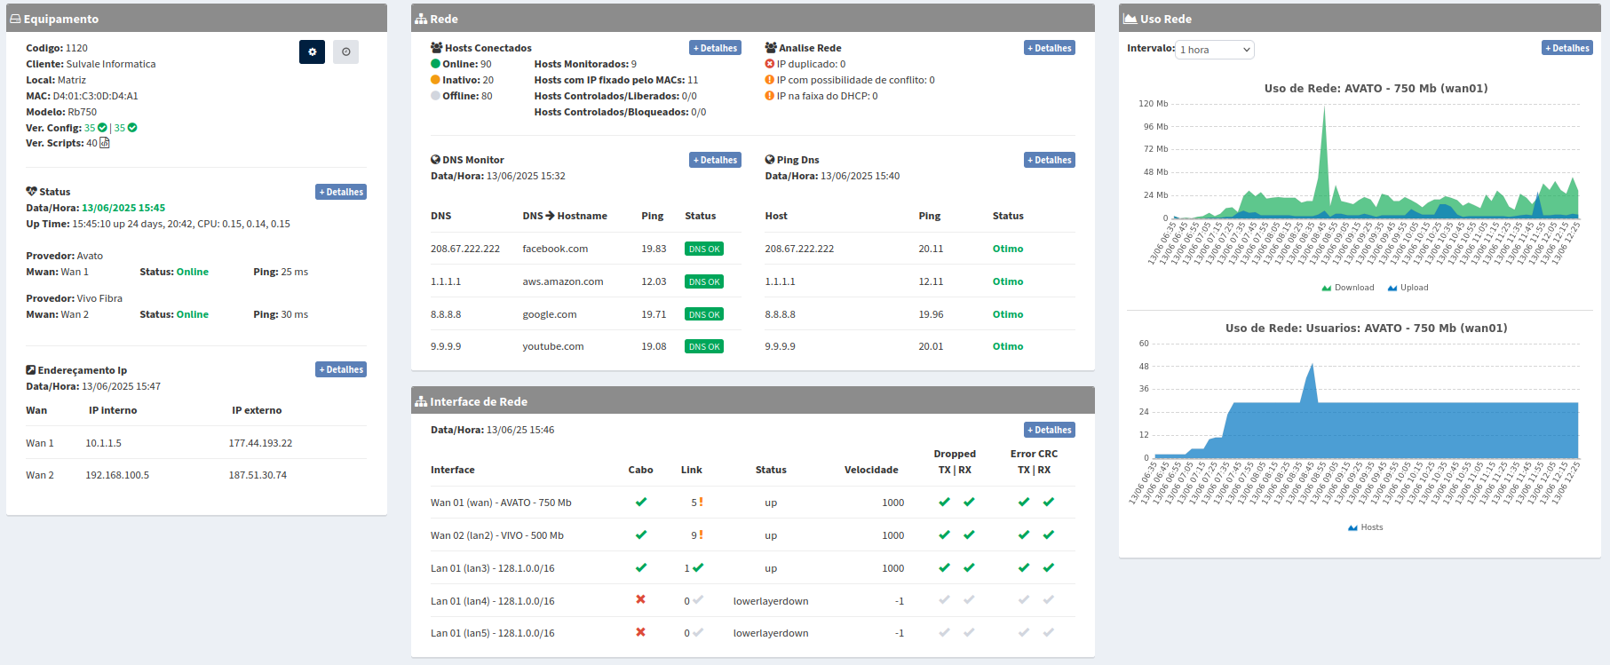This screenshot has width=1610, height=665.
Task: Open Detalhes for DNS Monitor
Action: [x=715, y=160]
